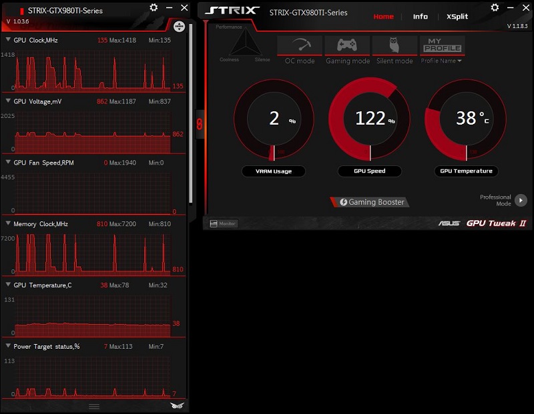Click the Strix owl logo at monitor bottom

click(176, 406)
